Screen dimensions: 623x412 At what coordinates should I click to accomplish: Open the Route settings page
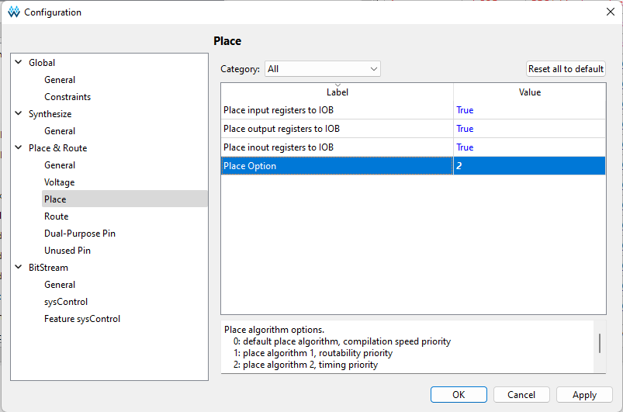click(x=56, y=216)
